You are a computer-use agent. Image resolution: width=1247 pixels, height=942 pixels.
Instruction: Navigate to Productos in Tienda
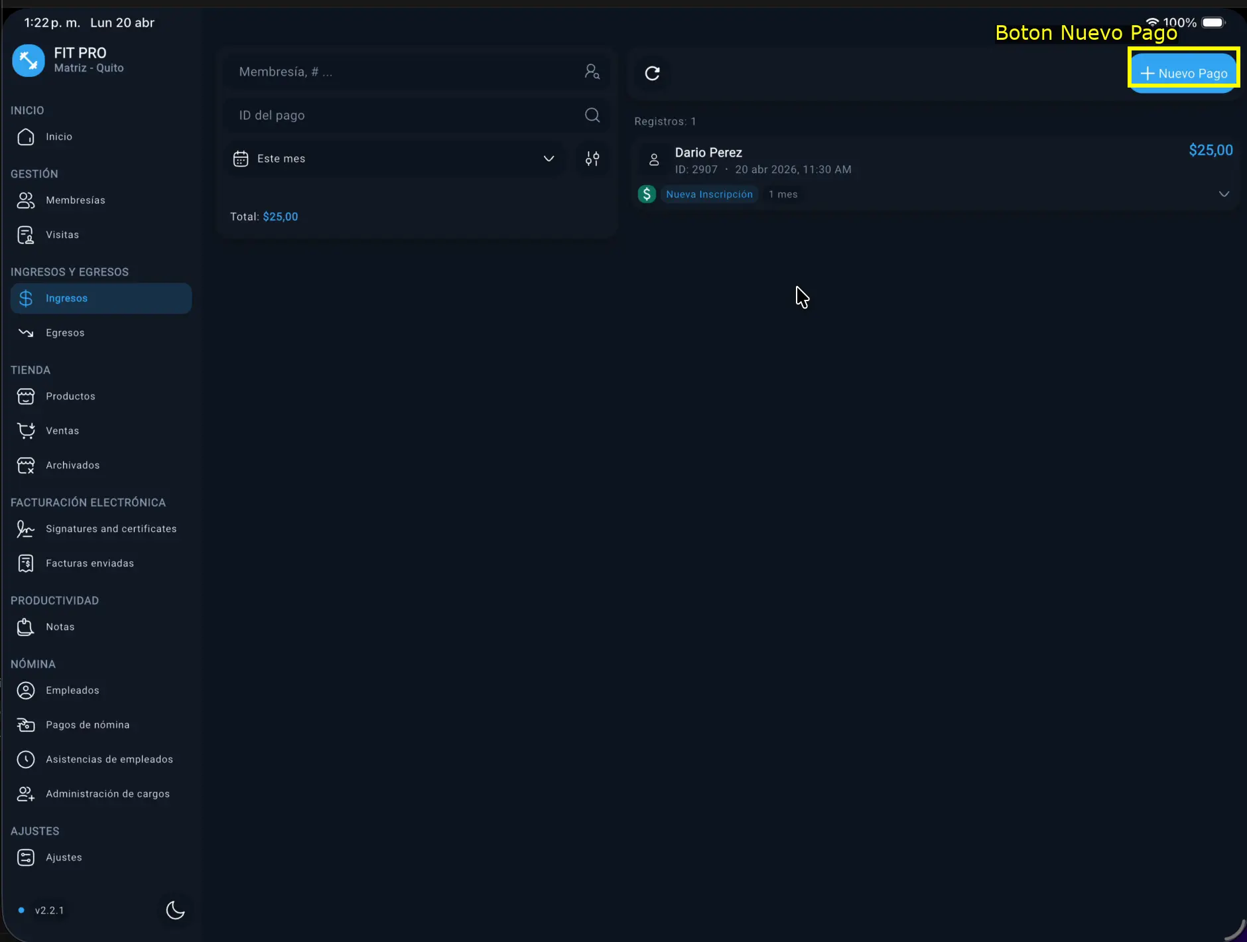[70, 397]
